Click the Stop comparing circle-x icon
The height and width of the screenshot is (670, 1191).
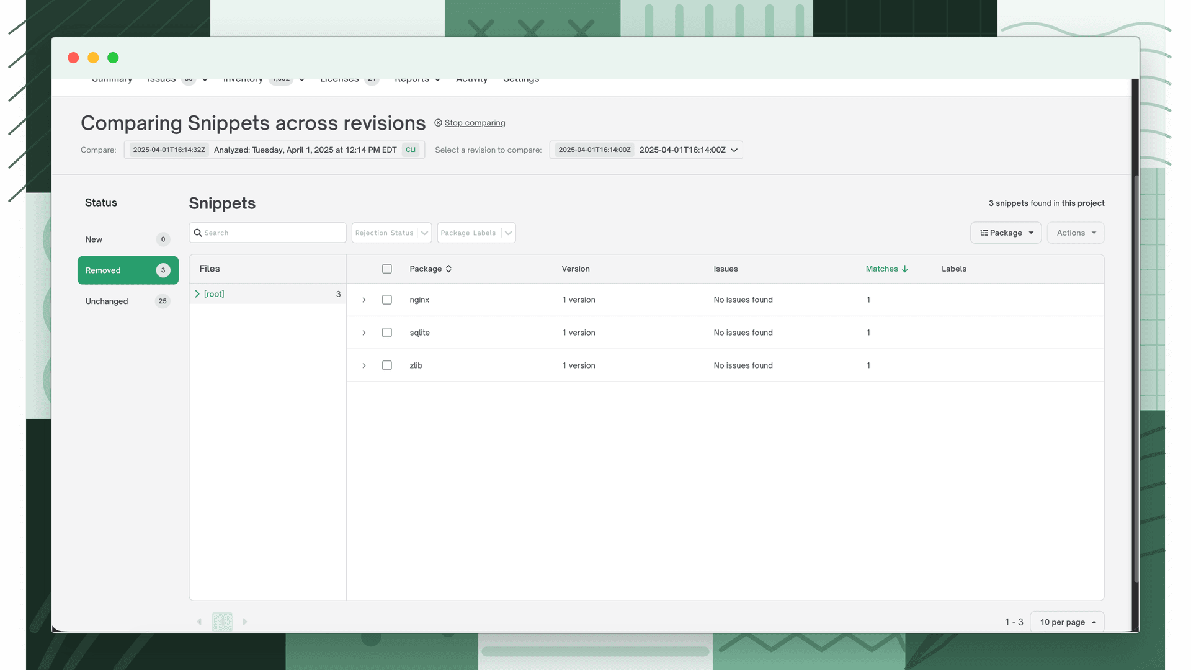click(438, 123)
